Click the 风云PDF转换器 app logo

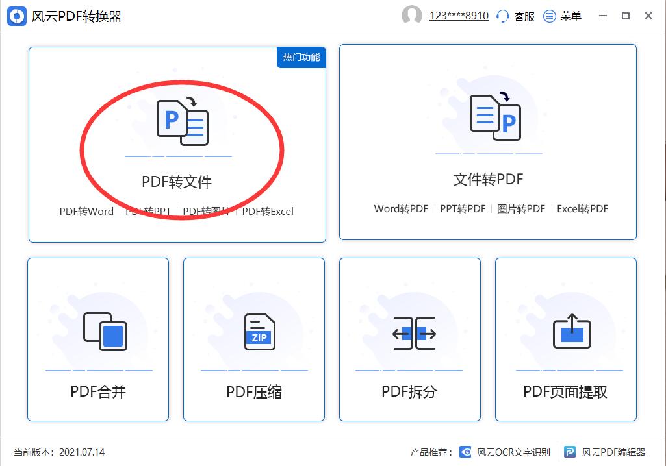click(17, 16)
